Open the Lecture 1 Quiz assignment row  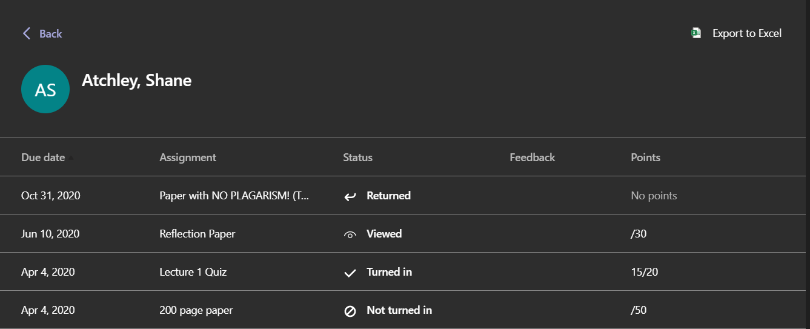(405, 272)
